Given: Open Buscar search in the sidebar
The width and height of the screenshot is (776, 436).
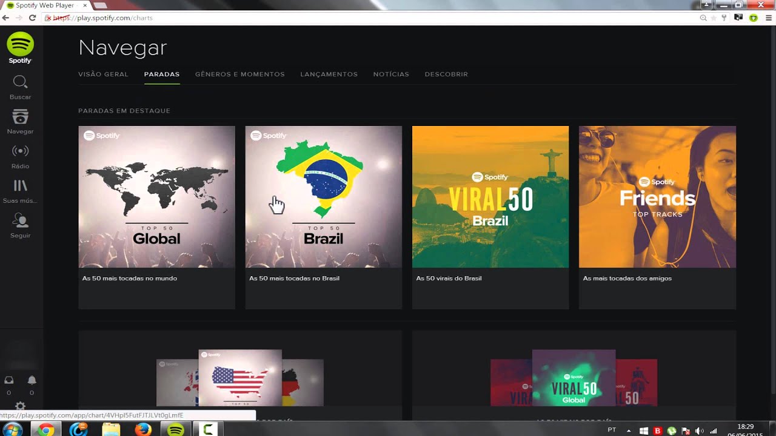Looking at the screenshot, I should [20, 88].
